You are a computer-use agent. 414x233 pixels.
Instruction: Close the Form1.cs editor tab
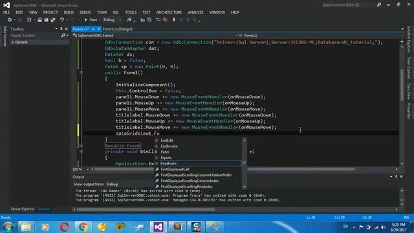(99, 29)
